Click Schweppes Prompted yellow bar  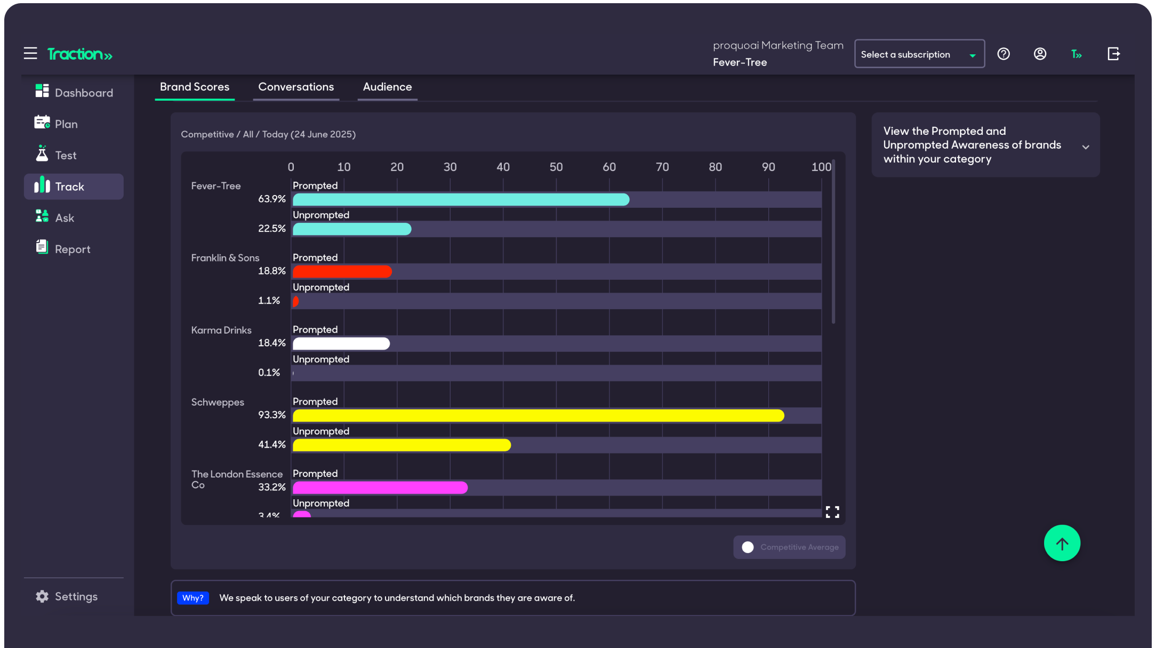pyautogui.click(x=538, y=416)
